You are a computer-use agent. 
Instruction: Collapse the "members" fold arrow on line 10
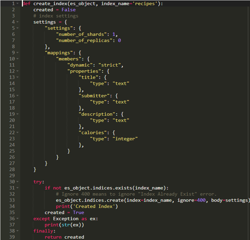pyautogui.click(x=18, y=59)
